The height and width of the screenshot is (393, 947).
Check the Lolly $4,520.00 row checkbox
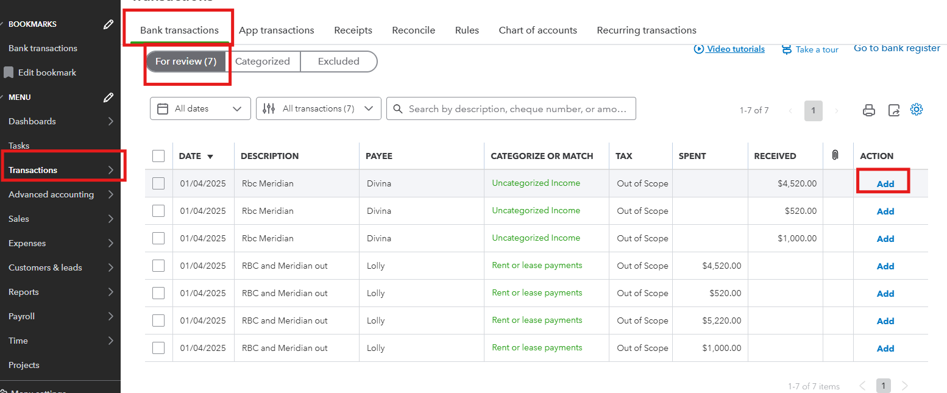[x=158, y=266]
